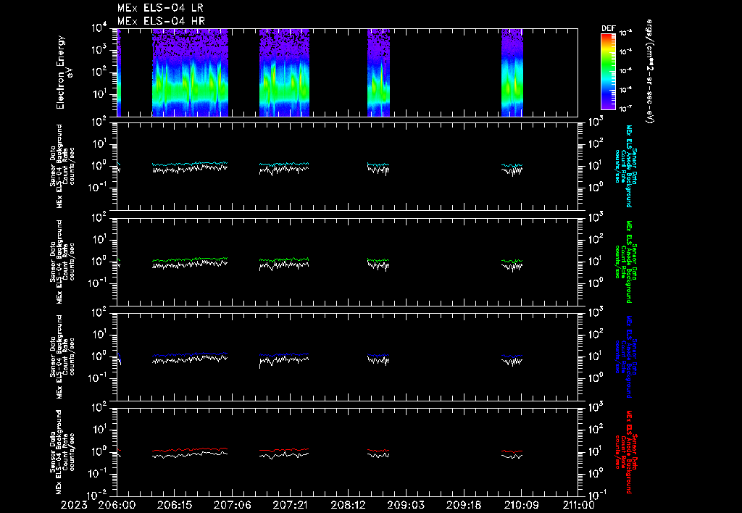Click the spectrogram segment near 210:09
742x513 pixels.
[x=512, y=72]
